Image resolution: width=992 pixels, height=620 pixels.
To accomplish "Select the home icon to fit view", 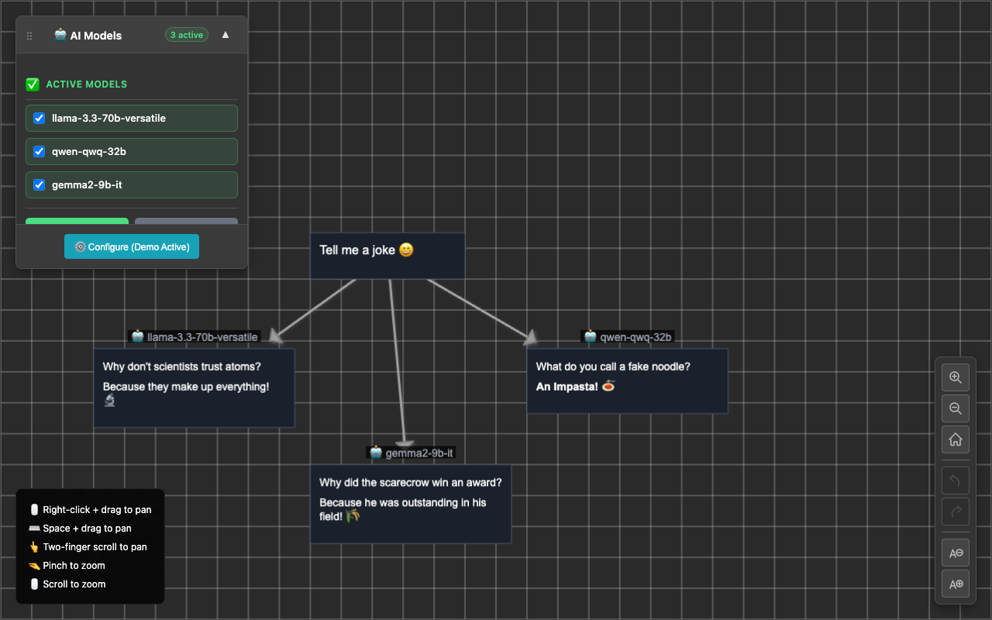I will click(955, 439).
